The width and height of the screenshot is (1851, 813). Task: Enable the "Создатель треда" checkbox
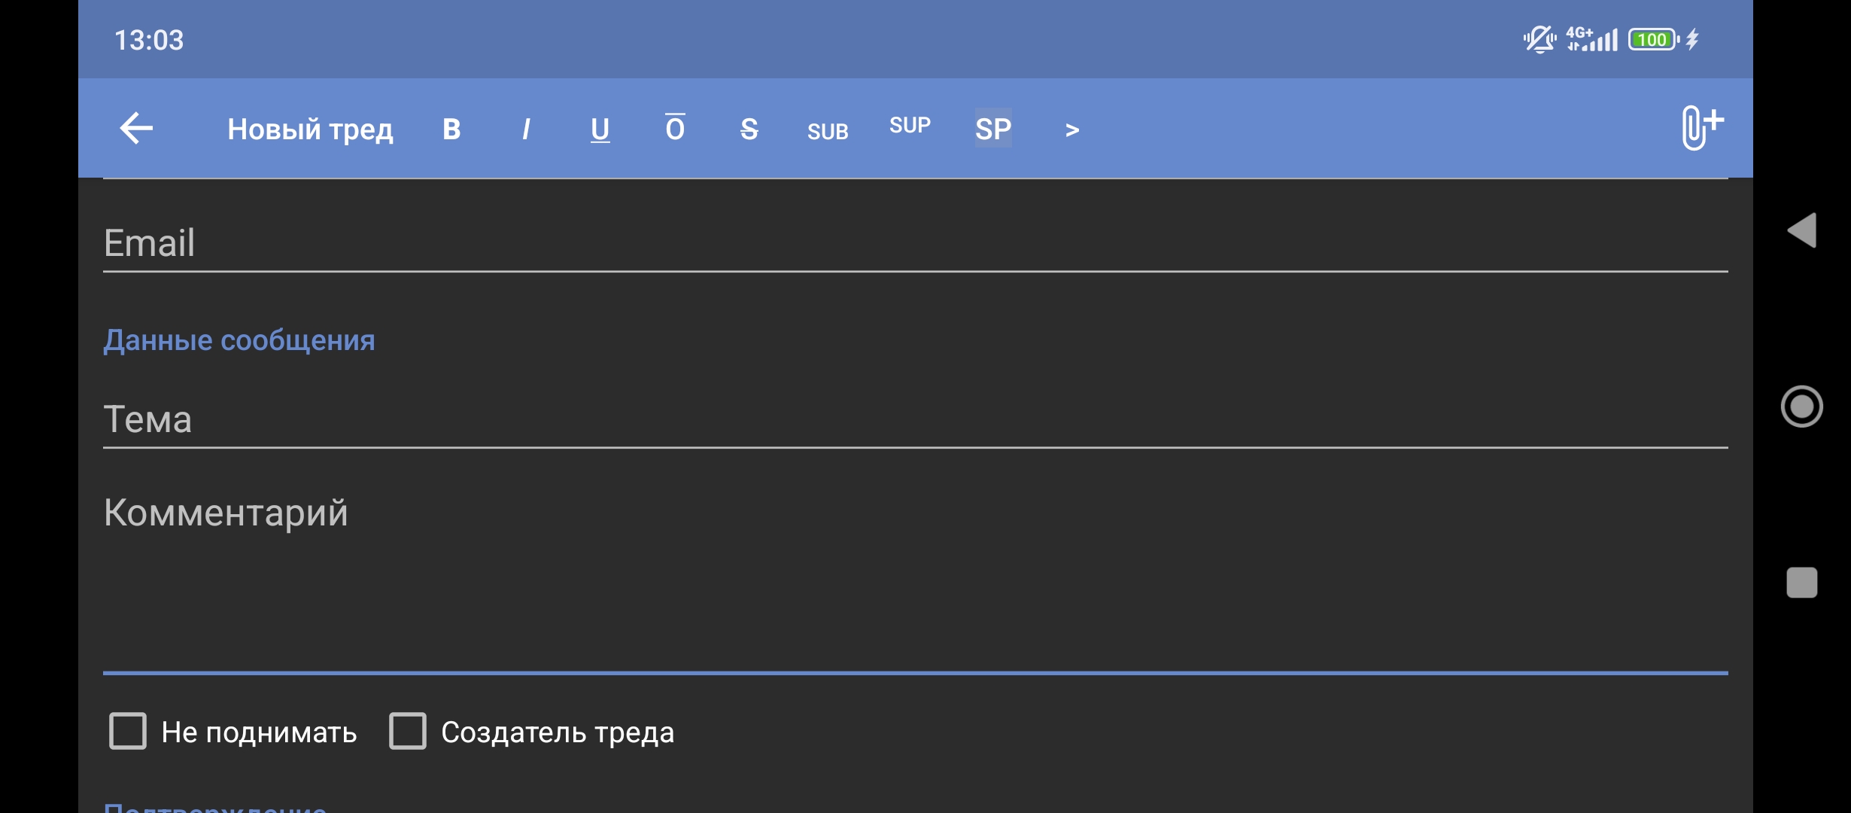408,731
